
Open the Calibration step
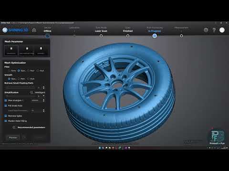pyautogui.click(x=74, y=29)
